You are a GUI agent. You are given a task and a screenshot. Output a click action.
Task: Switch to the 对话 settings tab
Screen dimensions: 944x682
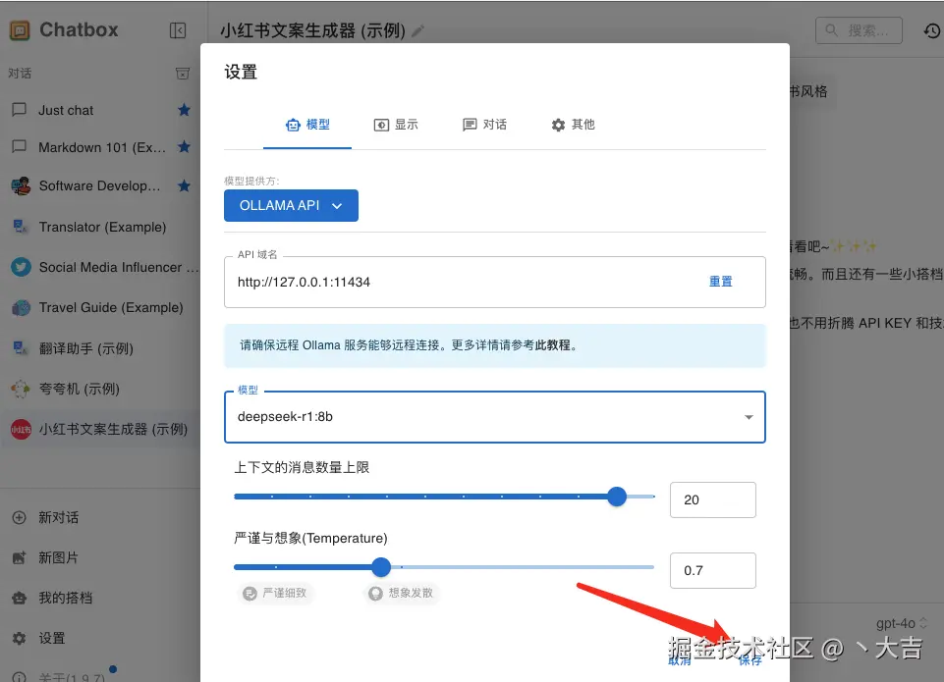[484, 125]
